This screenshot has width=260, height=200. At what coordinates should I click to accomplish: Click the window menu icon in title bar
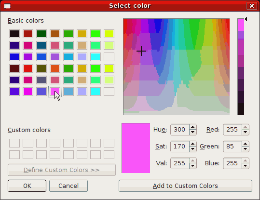point(7,6)
